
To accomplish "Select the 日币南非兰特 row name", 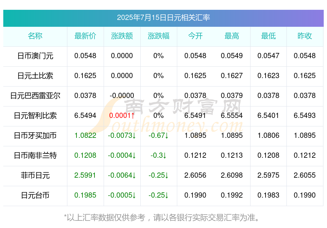I will tap(35, 155).
